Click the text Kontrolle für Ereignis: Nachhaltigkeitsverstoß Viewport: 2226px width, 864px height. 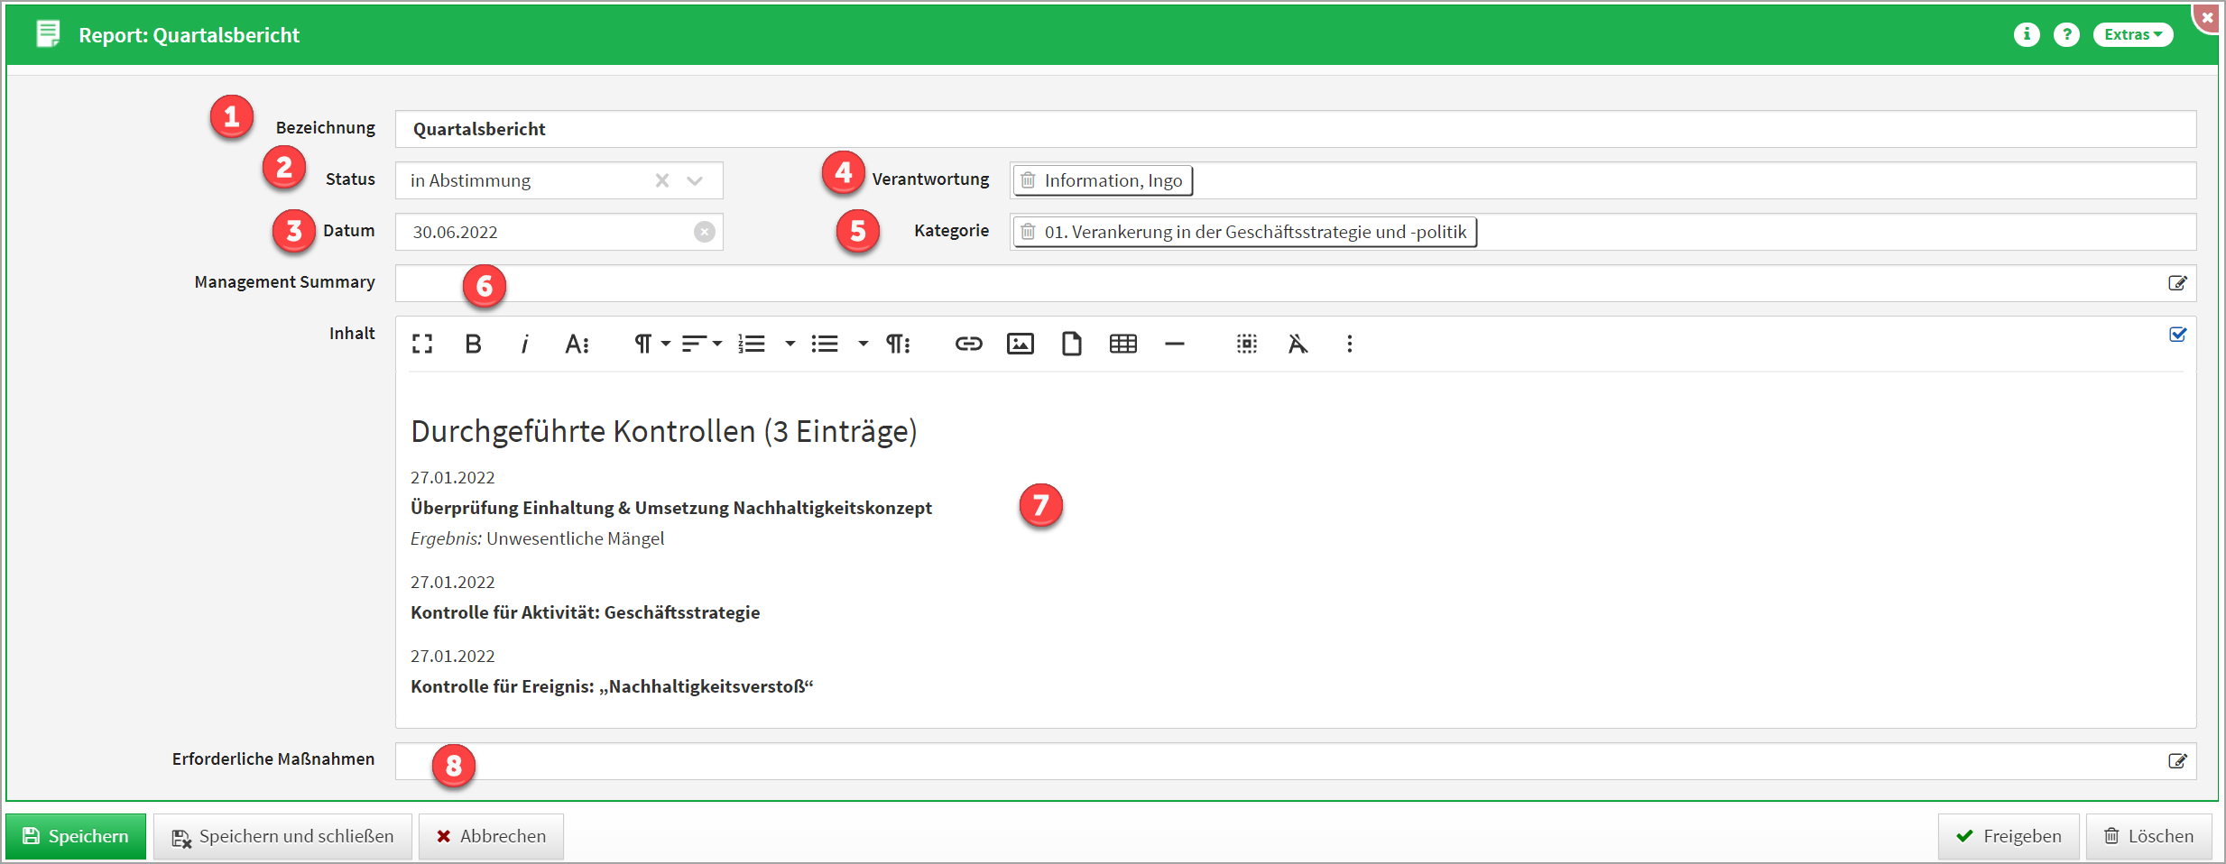click(612, 686)
